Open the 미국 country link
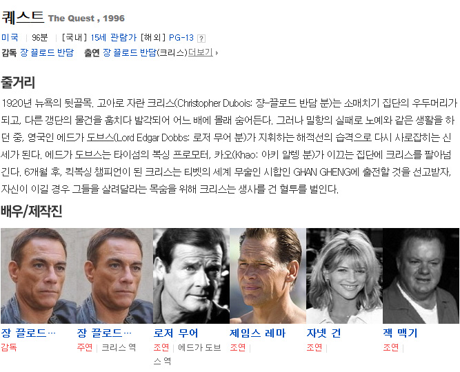Viewport: 460px width, 372px height. (x=10, y=37)
